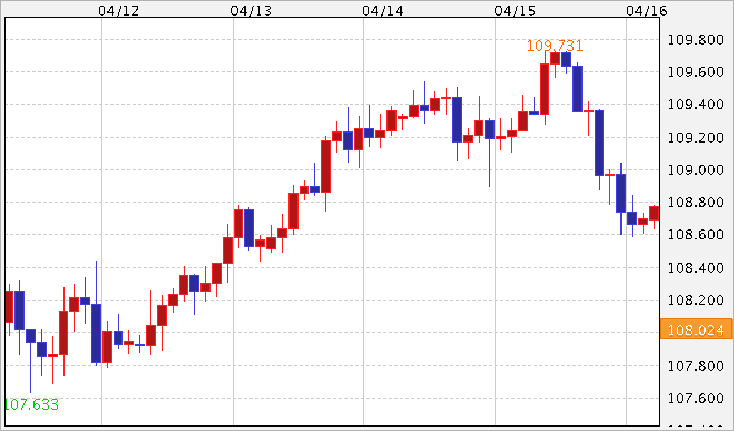Click the 108.200 price axis label
734x431 pixels.
click(696, 301)
